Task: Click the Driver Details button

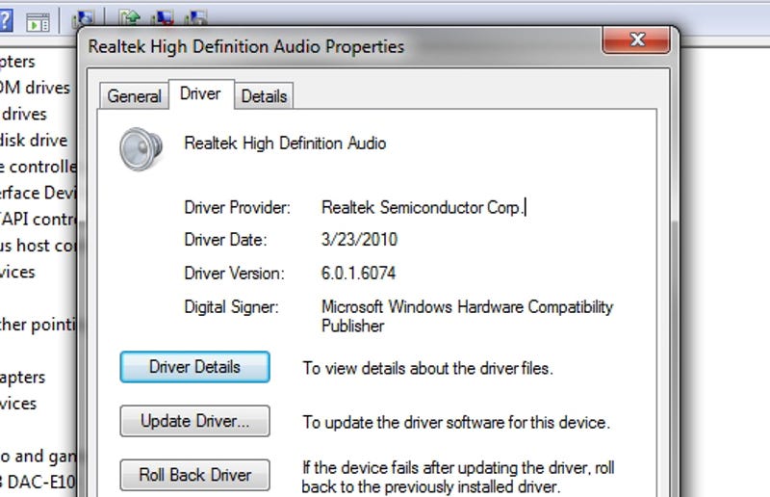Action: (x=195, y=367)
